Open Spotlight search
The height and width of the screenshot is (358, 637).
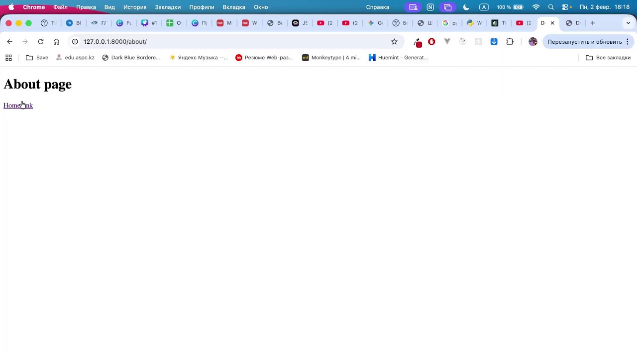[x=551, y=7]
